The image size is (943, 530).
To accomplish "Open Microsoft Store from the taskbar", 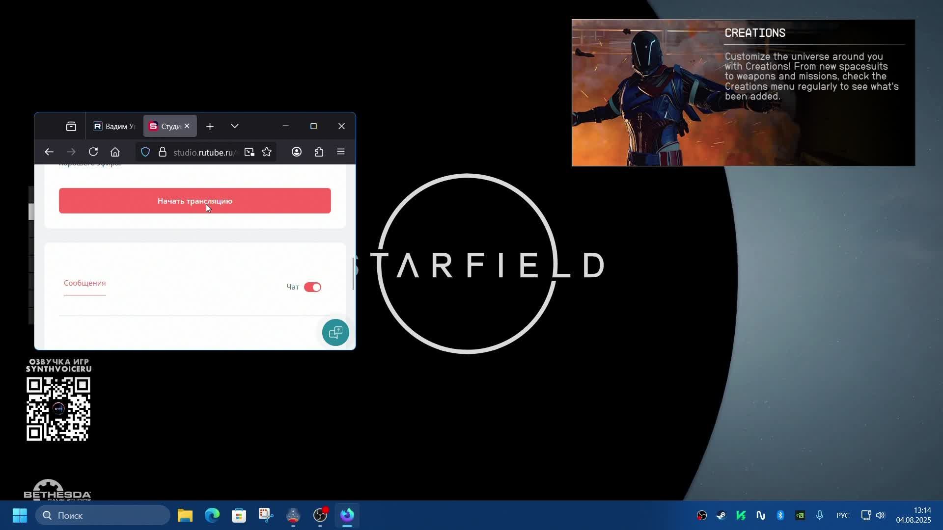I will pyautogui.click(x=239, y=515).
